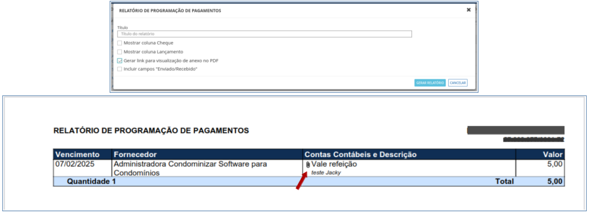Screen dimensions: 589x214
Task: Click the Título do relatório input field
Action: [x=265, y=34]
